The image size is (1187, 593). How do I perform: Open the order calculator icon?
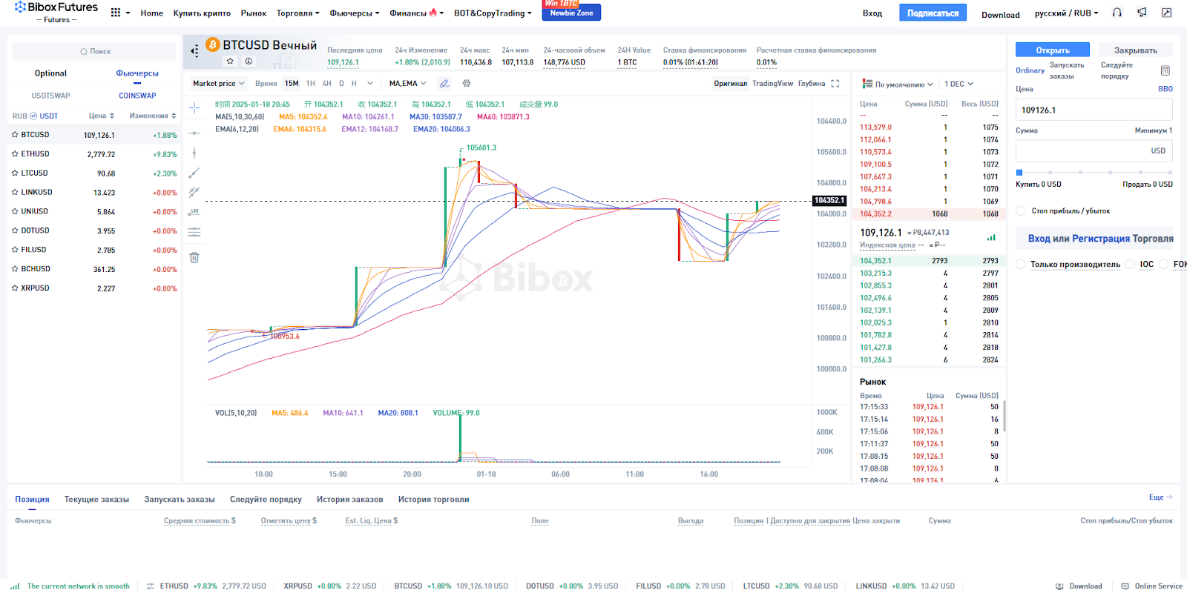pos(1165,70)
